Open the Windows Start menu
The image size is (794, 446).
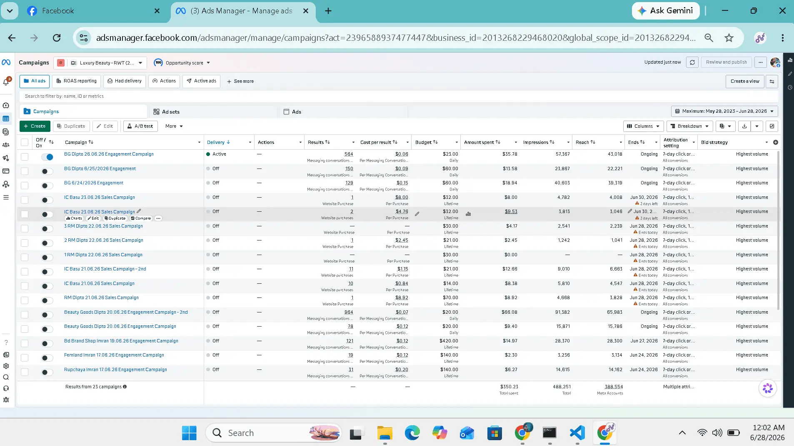tap(189, 433)
